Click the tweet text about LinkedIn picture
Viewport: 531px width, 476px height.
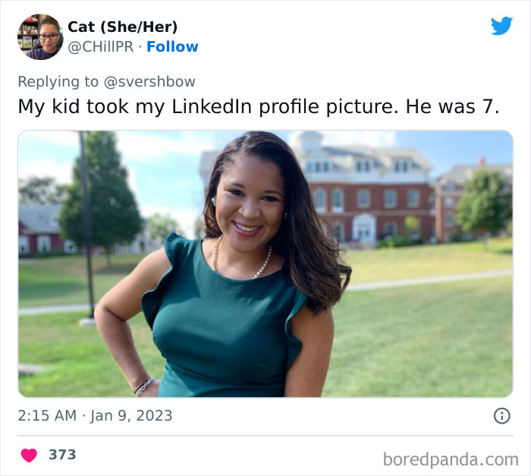tap(259, 106)
